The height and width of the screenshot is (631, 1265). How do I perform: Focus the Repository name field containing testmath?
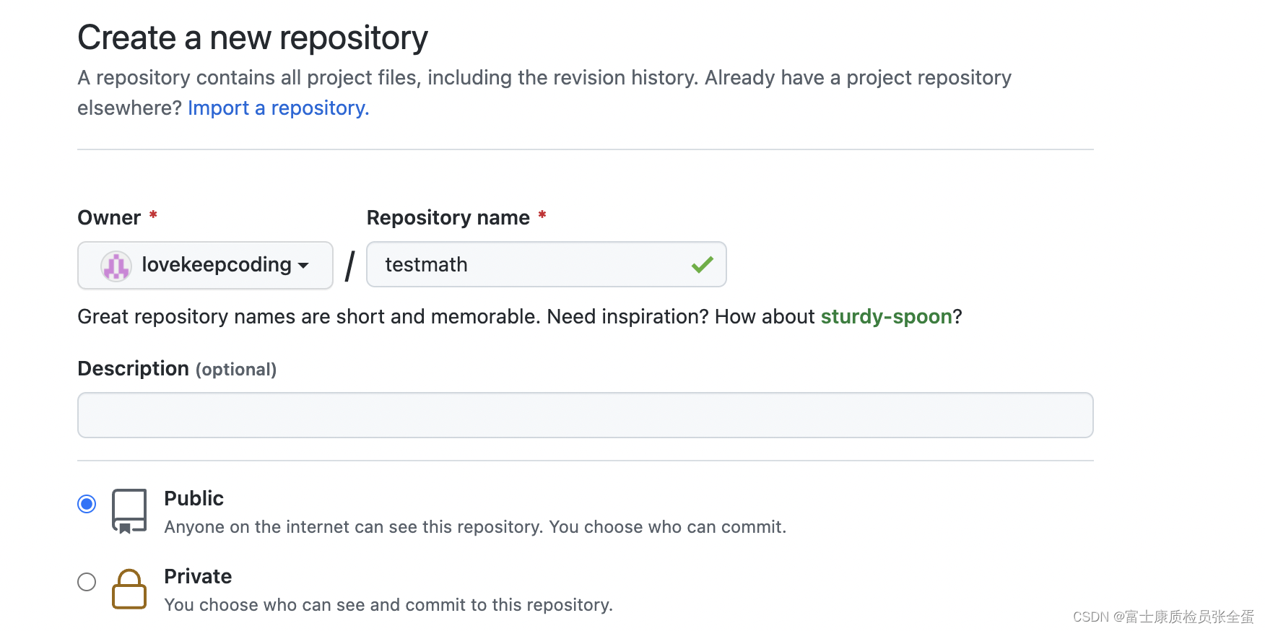tap(534, 265)
